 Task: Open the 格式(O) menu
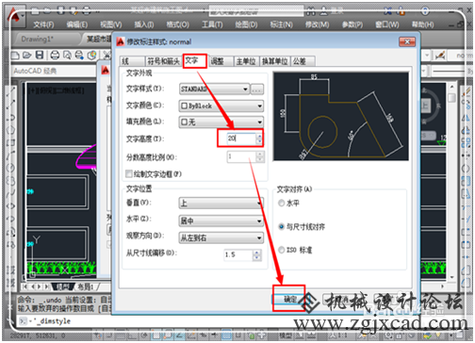178,24
